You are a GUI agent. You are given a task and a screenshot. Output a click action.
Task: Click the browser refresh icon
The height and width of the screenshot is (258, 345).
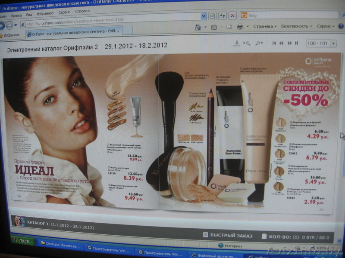[x=223, y=15]
